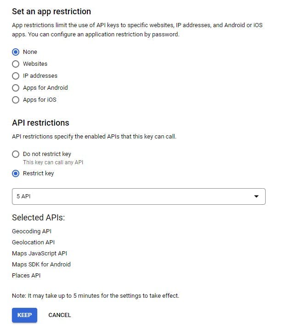Enable the Do not restrict key option
Screen dimensions: 284x329
click(x=16, y=154)
